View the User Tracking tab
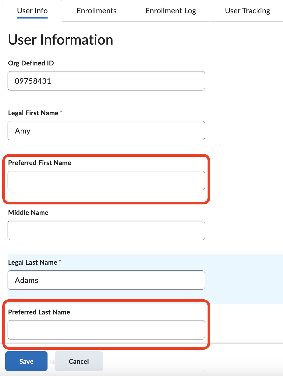Image resolution: width=283 pixels, height=376 pixels. (247, 11)
